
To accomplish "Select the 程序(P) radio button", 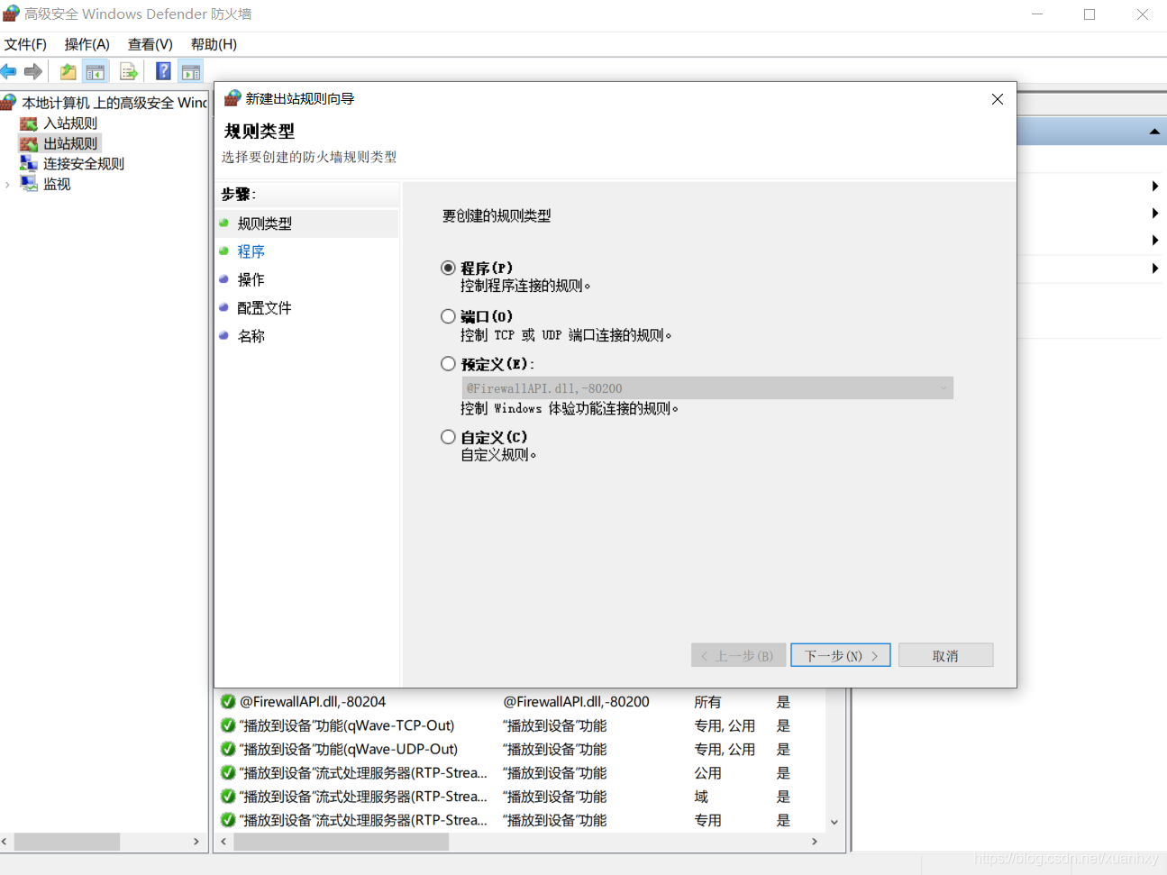I will tap(448, 268).
